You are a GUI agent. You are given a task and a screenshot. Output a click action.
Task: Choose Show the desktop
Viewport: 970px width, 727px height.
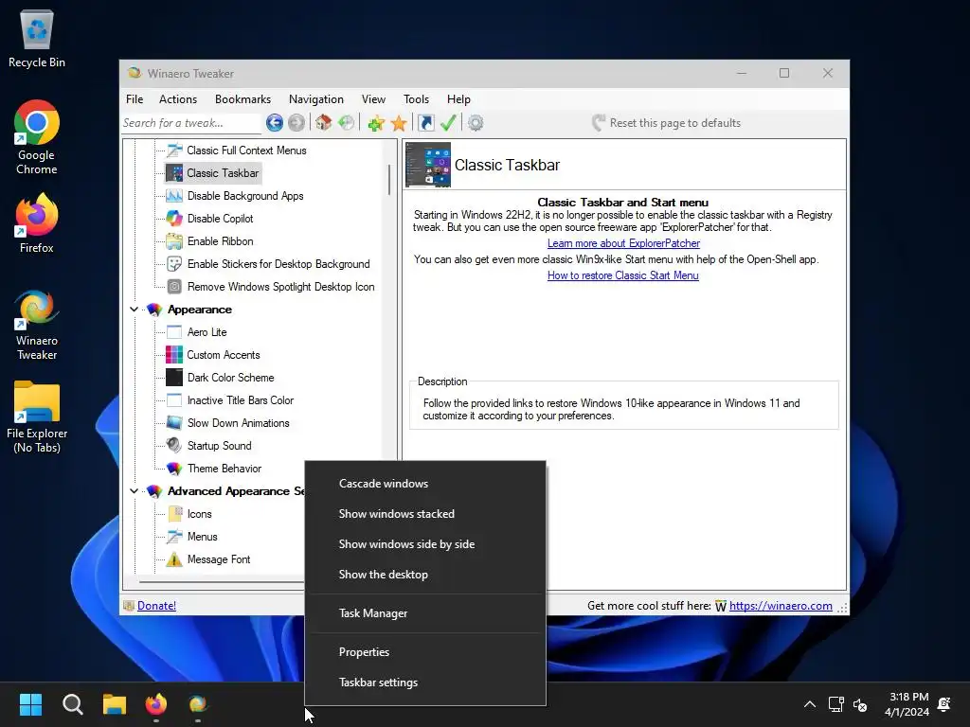pyautogui.click(x=425, y=575)
